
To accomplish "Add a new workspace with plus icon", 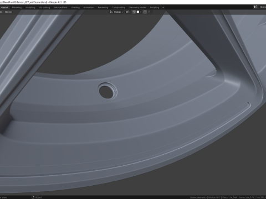I will coord(163,8).
